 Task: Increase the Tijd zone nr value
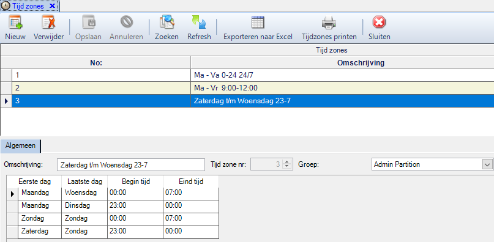286,161
